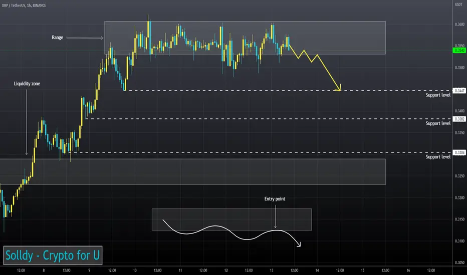Click the 0.3250 price axis label

(459, 176)
